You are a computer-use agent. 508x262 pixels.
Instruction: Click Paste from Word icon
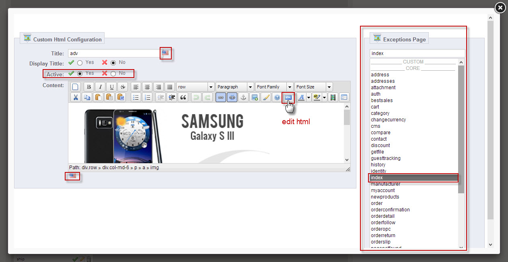point(121,97)
